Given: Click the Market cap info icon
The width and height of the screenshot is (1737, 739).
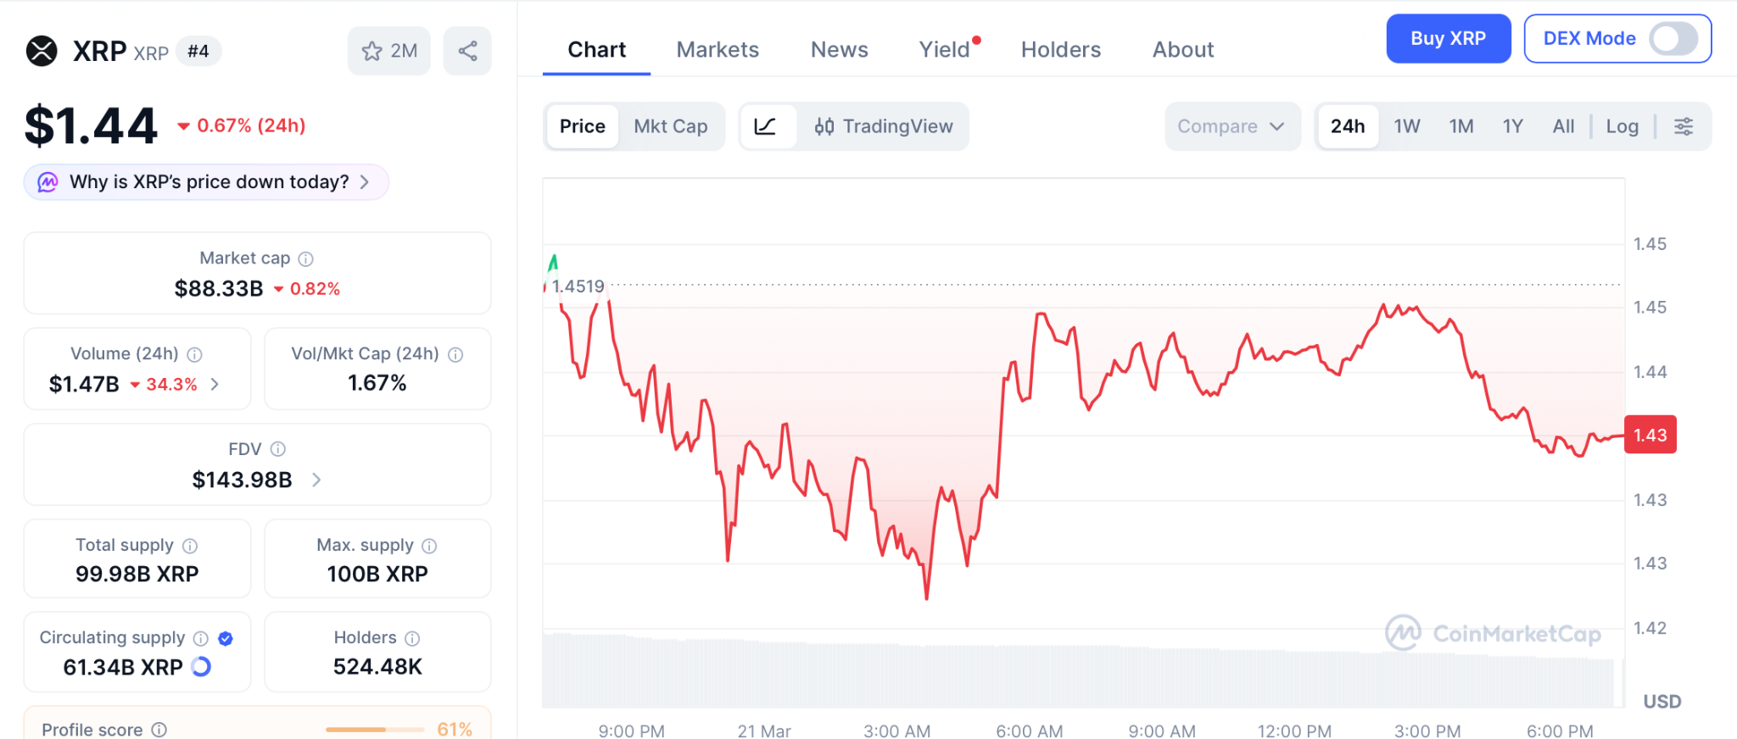Looking at the screenshot, I should pos(305,258).
